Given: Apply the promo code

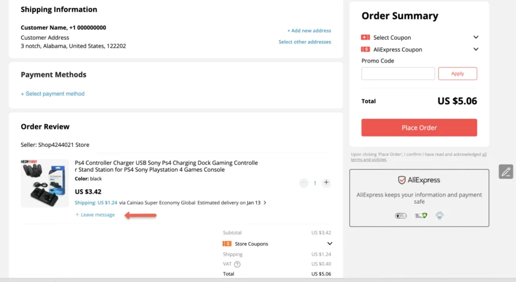Looking at the screenshot, I should pyautogui.click(x=458, y=74).
